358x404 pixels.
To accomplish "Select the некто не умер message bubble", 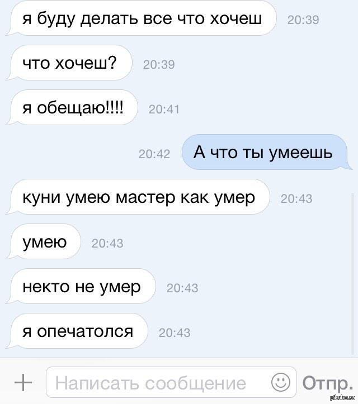I will [x=81, y=286].
